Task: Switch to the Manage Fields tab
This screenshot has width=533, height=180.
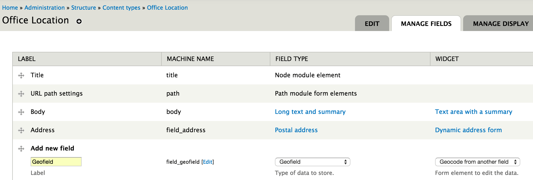Action: click(x=426, y=24)
